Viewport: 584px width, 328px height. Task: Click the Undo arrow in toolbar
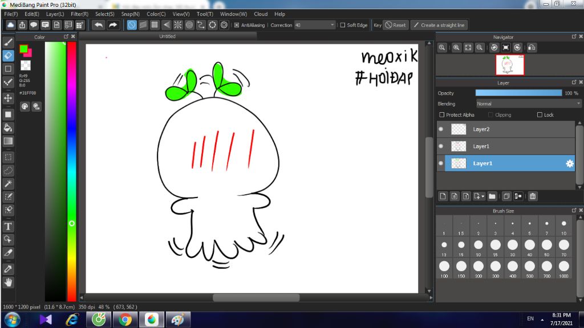coord(99,25)
